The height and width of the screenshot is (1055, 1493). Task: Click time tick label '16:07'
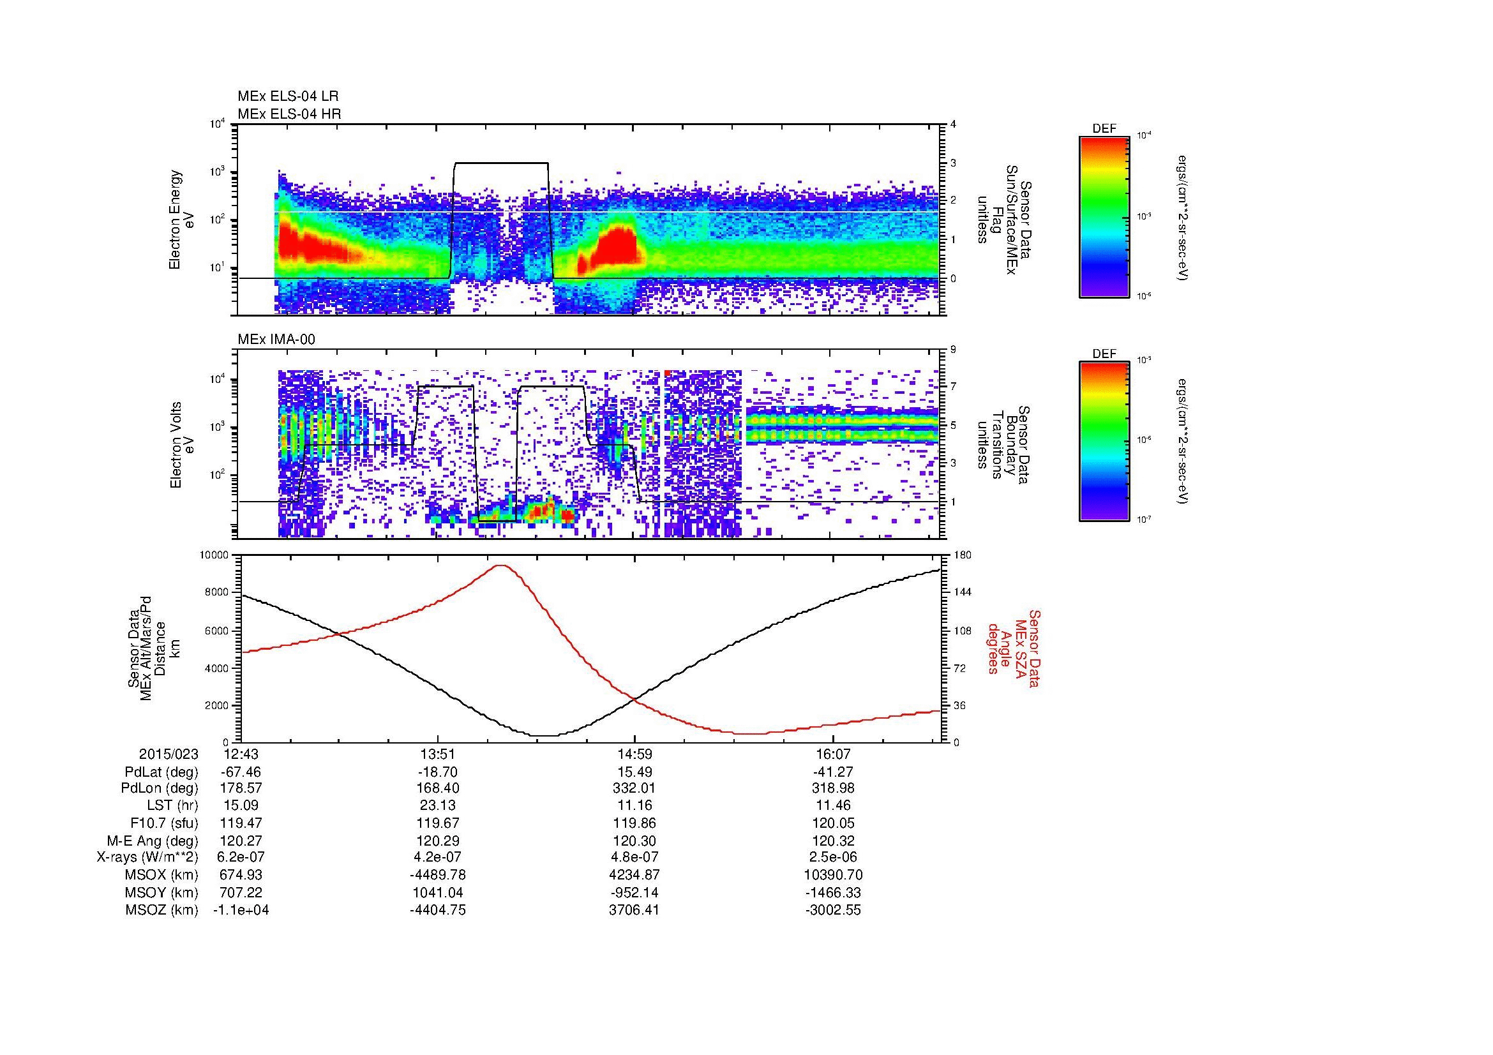(833, 754)
